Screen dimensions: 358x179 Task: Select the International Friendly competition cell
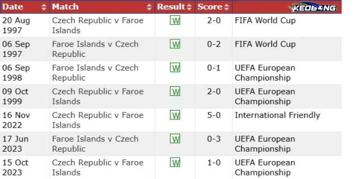[x=277, y=115]
